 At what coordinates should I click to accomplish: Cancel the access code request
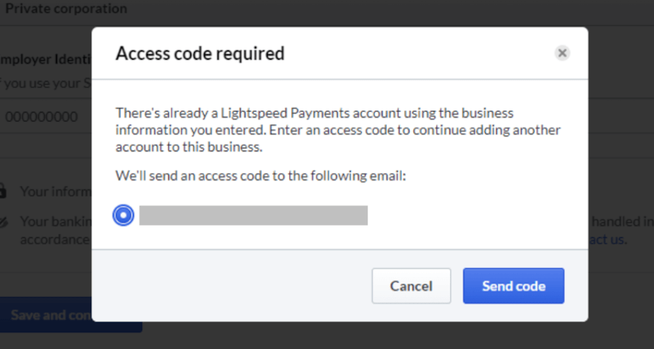(x=411, y=286)
